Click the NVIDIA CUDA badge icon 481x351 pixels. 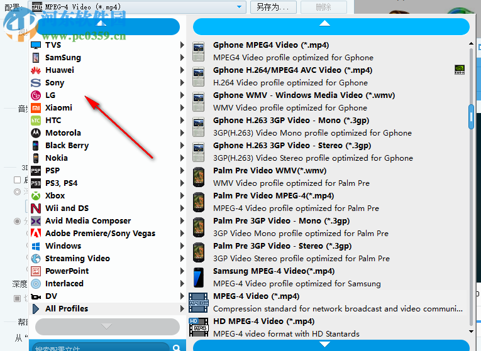(459, 70)
